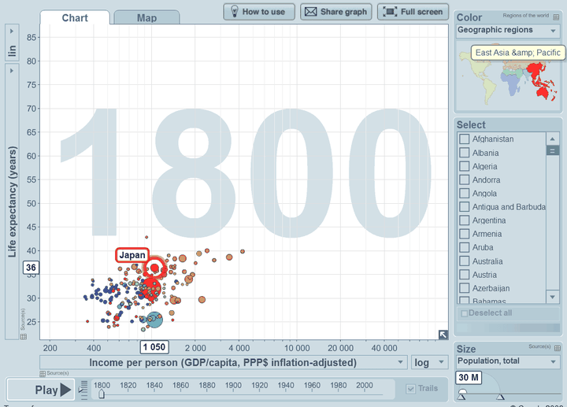Image resolution: width=567 pixels, height=407 pixels.
Task: Toggle the Trails checkbox
Action: pyautogui.click(x=411, y=389)
